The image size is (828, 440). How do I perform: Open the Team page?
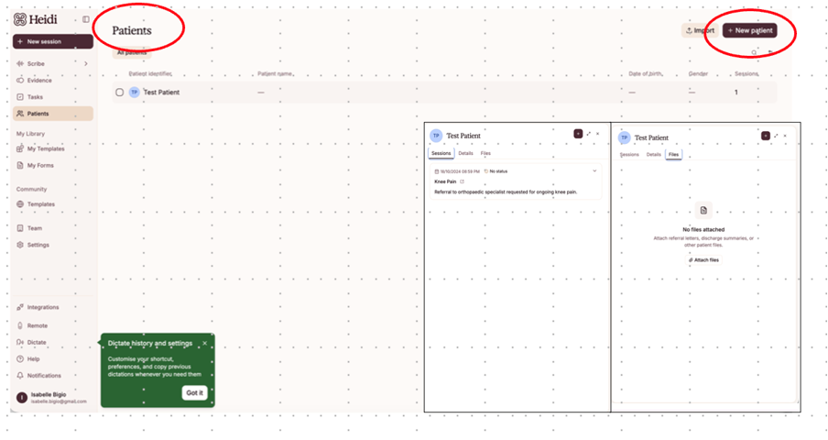pyautogui.click(x=34, y=228)
